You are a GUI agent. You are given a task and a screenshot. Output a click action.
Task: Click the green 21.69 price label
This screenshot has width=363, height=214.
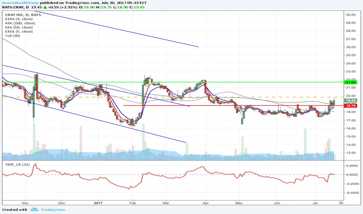351,82
